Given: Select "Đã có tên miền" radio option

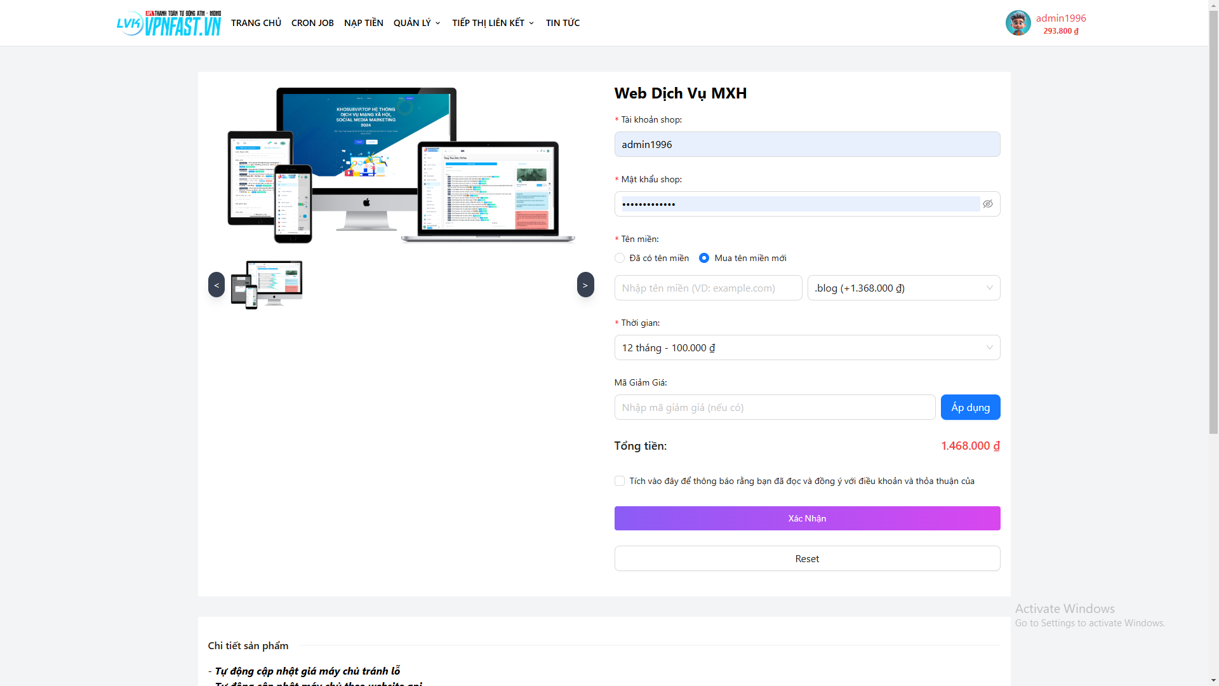Looking at the screenshot, I should 620,258.
